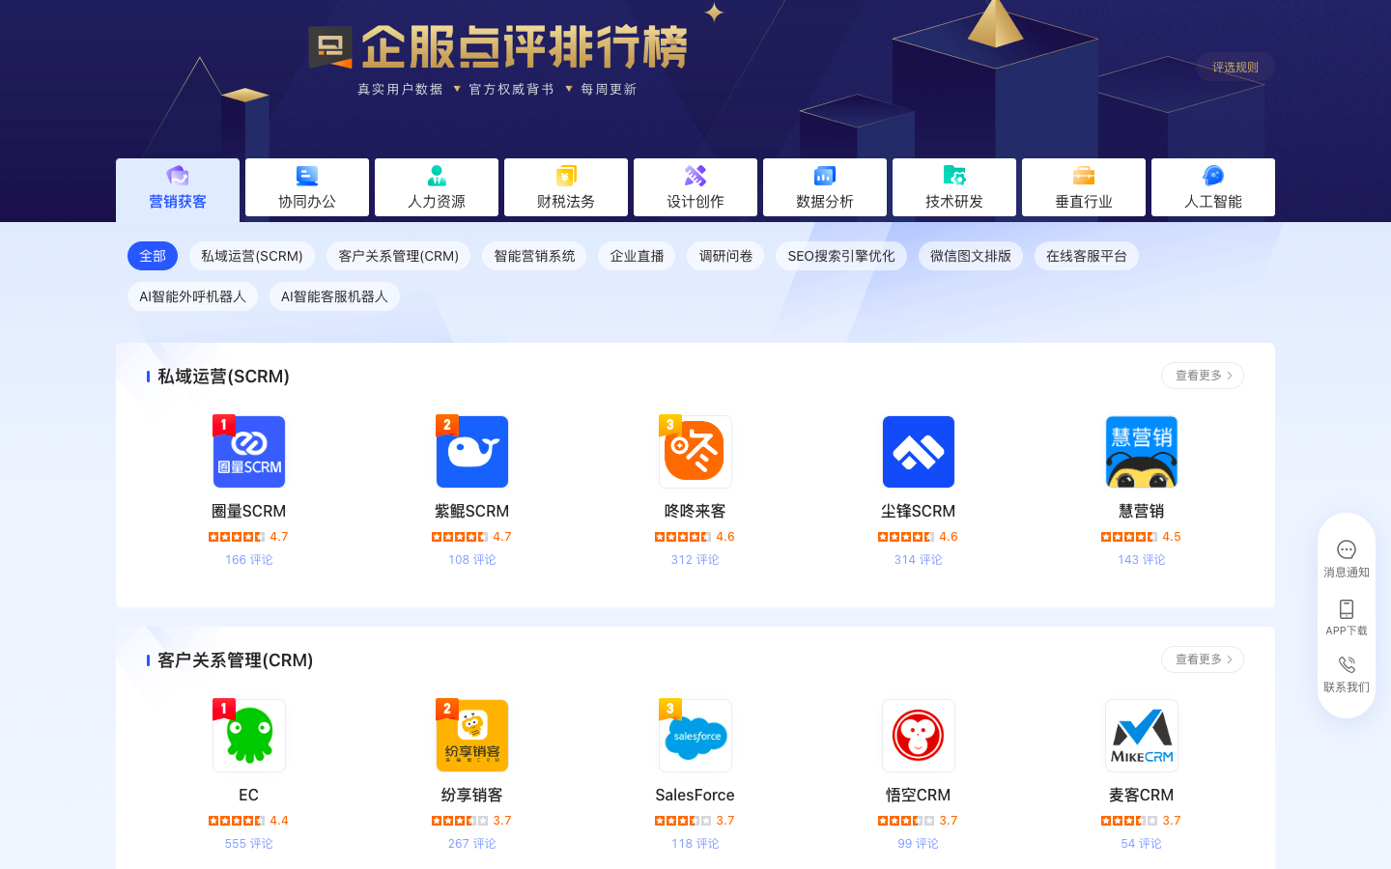Select the 营销获客 category tab
Screen dimensions: 1391x869
tap(178, 190)
